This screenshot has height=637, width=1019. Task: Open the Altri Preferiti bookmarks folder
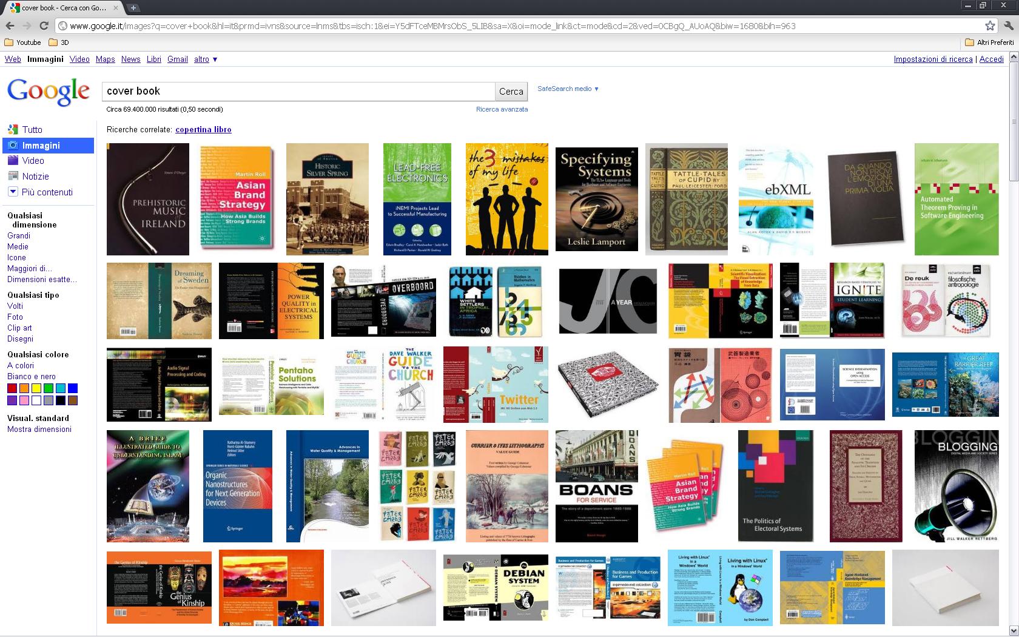(x=989, y=42)
